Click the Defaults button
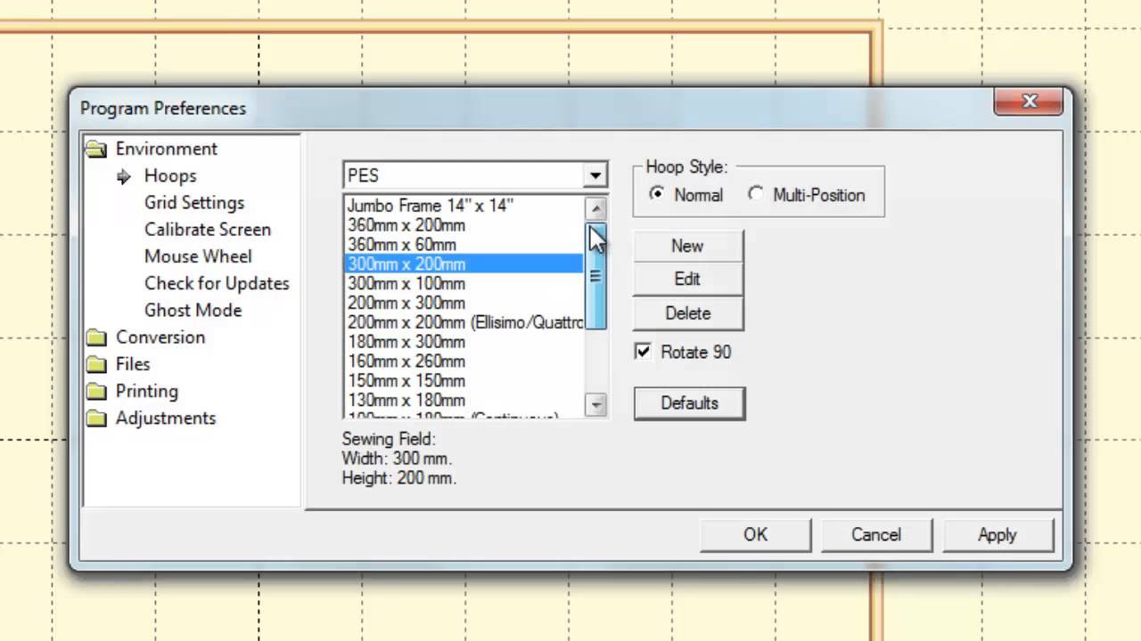 coord(689,403)
